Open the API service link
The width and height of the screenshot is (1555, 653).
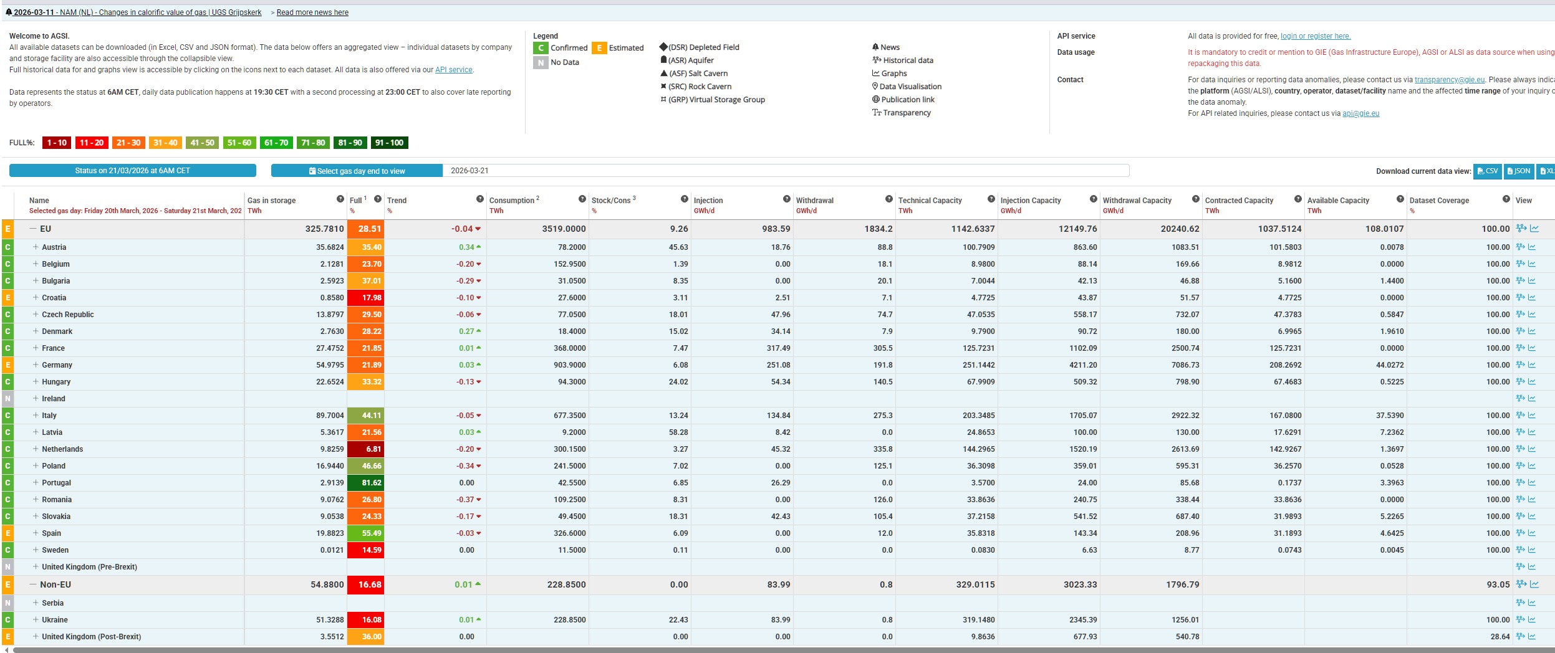coord(453,70)
